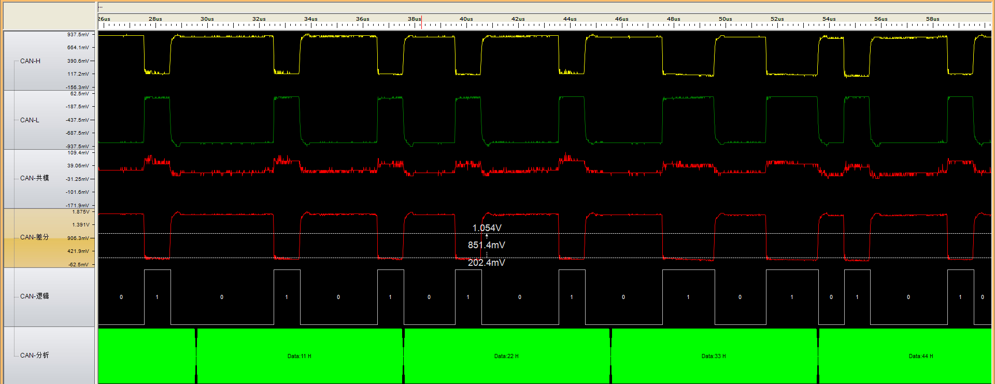Click the 30us mark on the time ruler
Viewport: 995px width, 384px height.
[207, 19]
